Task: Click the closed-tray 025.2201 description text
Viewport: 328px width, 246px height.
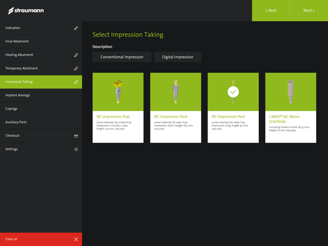Action: 114,126
